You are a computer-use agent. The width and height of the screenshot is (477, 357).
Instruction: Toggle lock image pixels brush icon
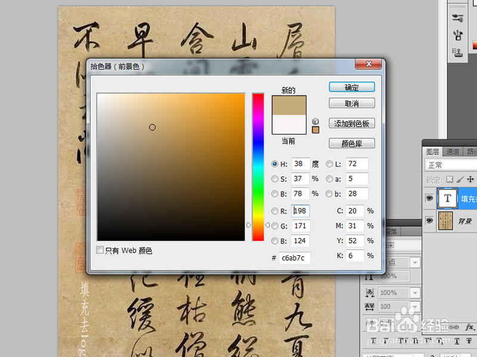point(460,180)
